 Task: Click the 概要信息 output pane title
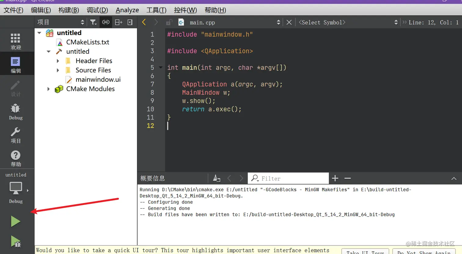coord(152,178)
